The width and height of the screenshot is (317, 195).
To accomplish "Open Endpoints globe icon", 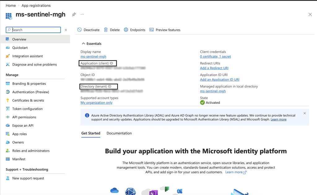I will (x=126, y=30).
